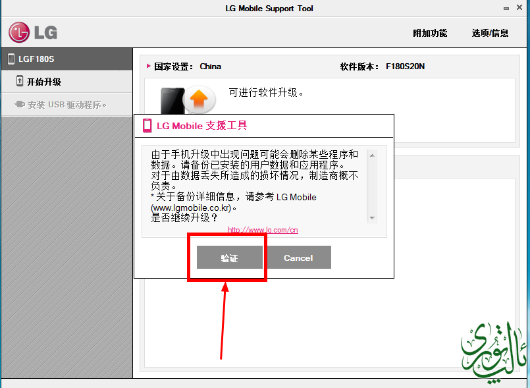The height and width of the screenshot is (388, 530).
Task: Click the red triangle beside 国家设置
Action: 148,66
